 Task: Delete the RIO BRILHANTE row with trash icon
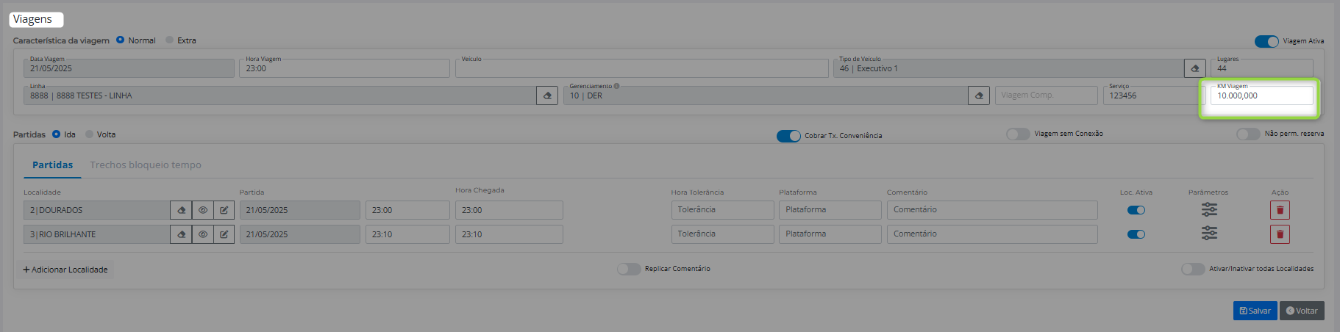(x=1280, y=234)
